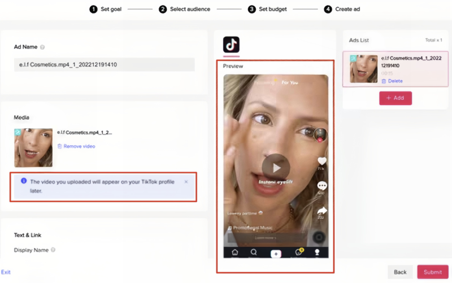Click the Instant eyelift caption in preview
The height and width of the screenshot is (283, 452).
275,182
